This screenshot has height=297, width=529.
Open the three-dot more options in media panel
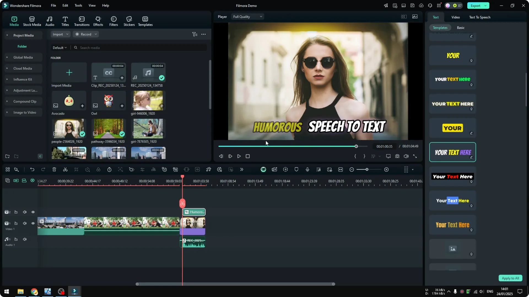(x=204, y=34)
